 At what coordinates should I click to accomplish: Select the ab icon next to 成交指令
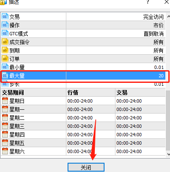point(5,42)
